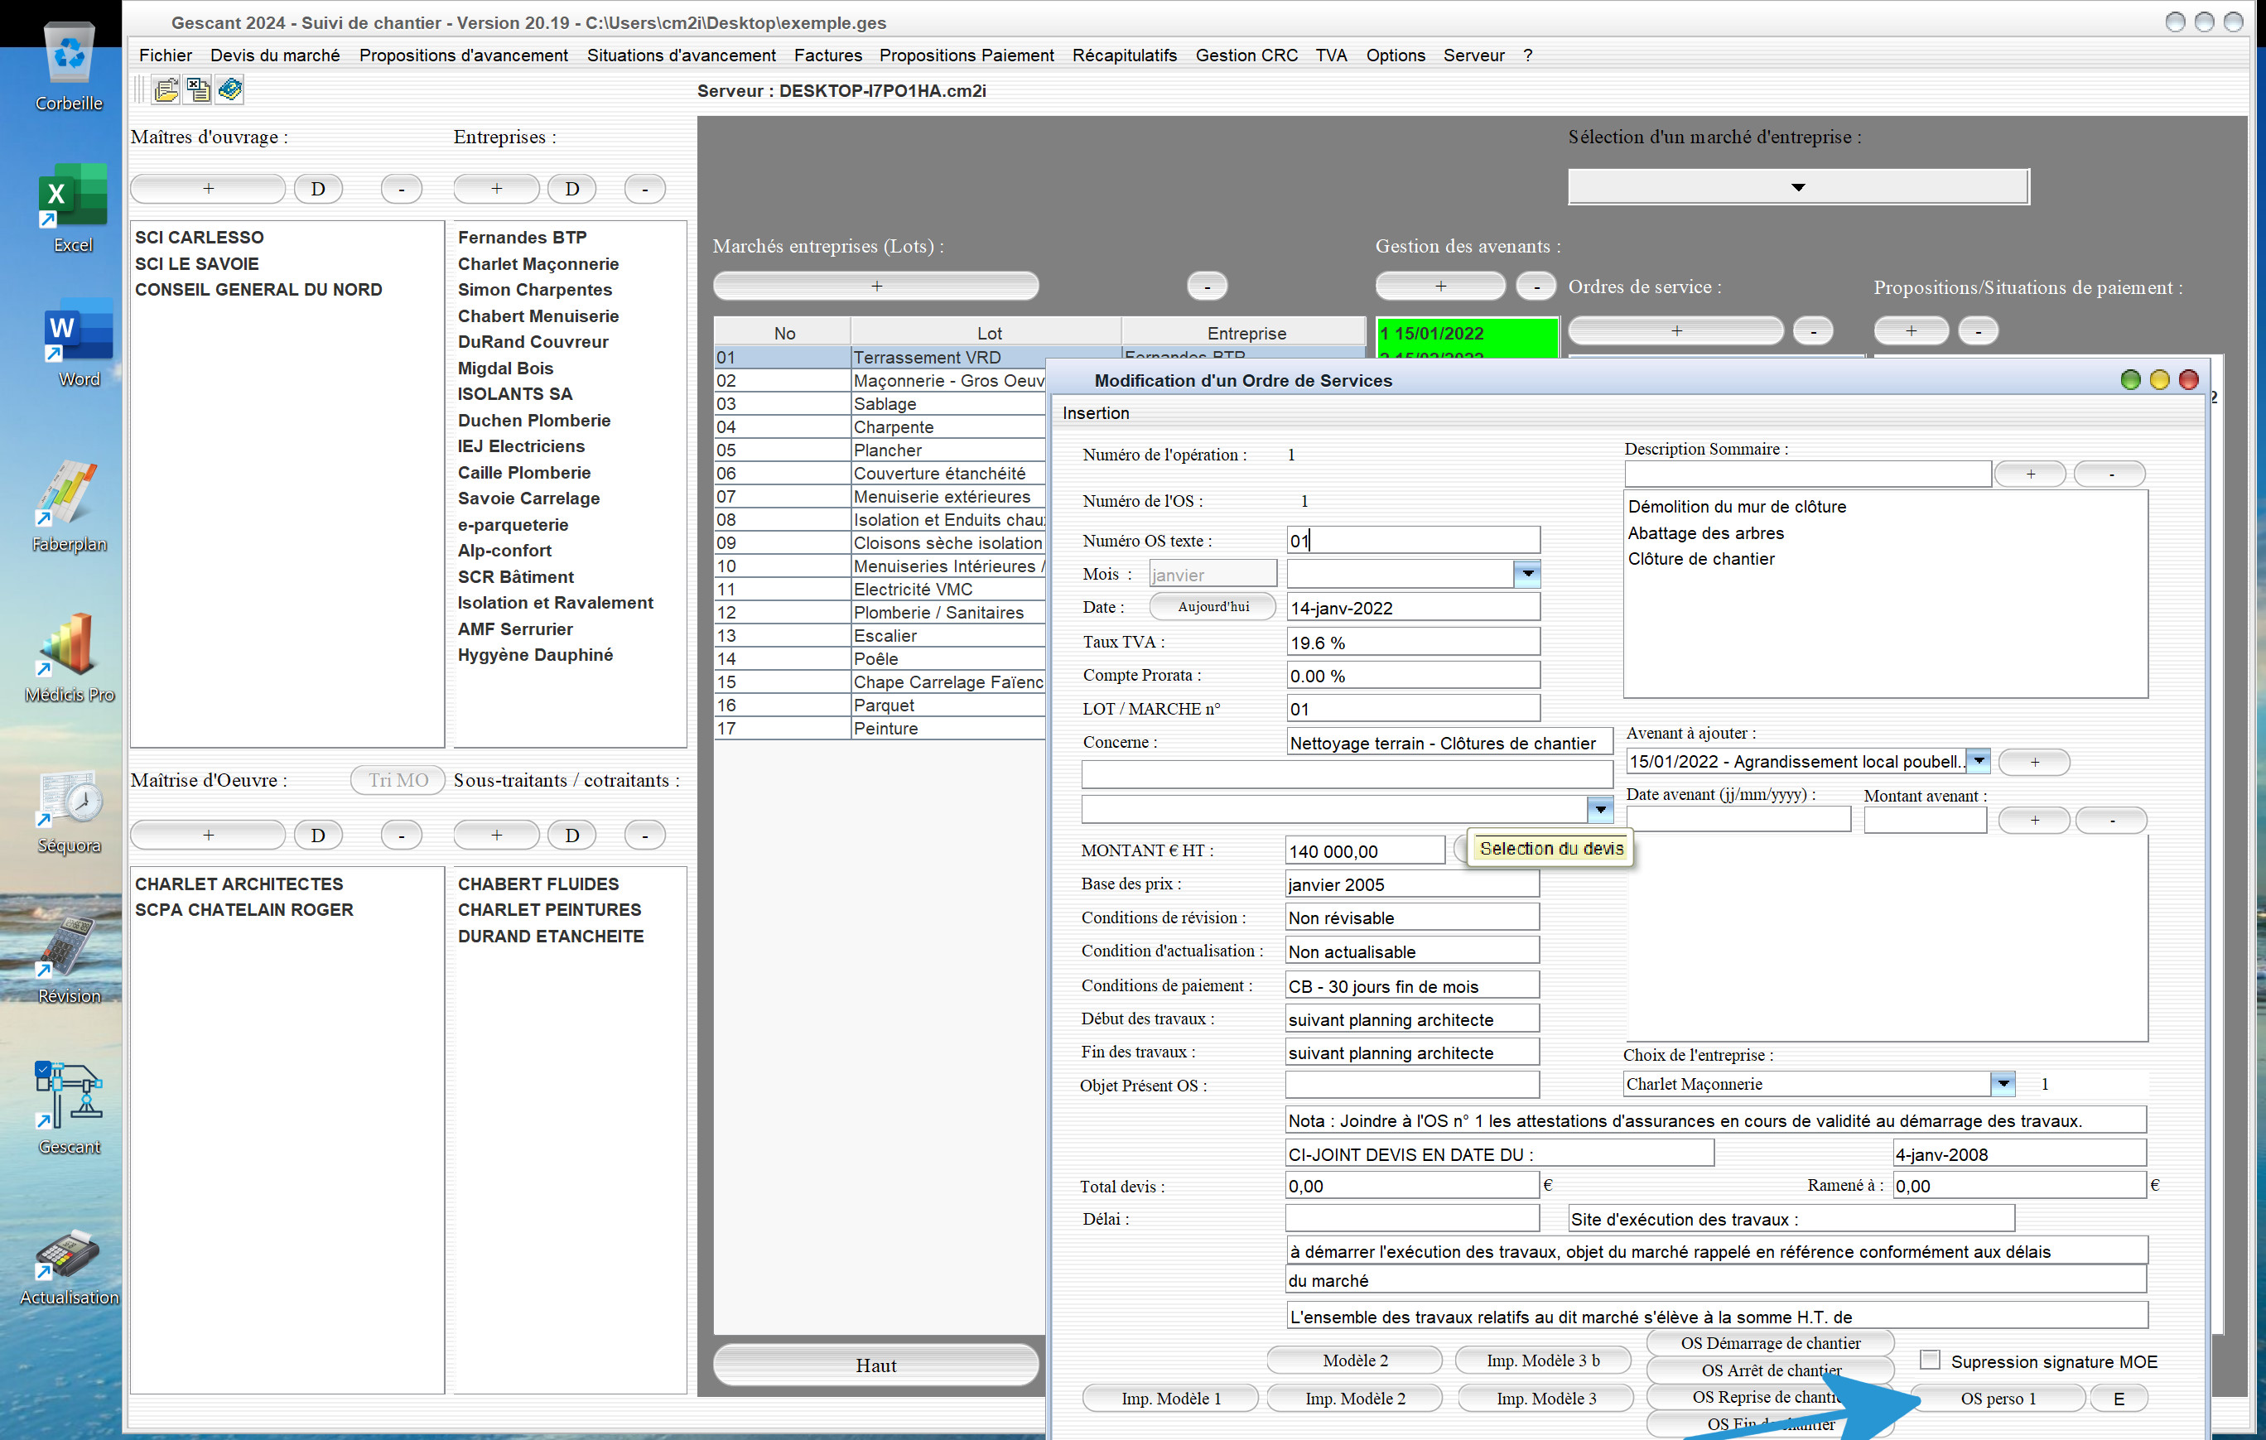
Task: Click Imp. Modèle 1 button
Action: (1170, 1399)
